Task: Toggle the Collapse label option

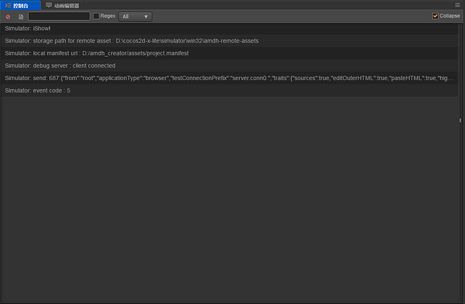Action: click(x=449, y=16)
